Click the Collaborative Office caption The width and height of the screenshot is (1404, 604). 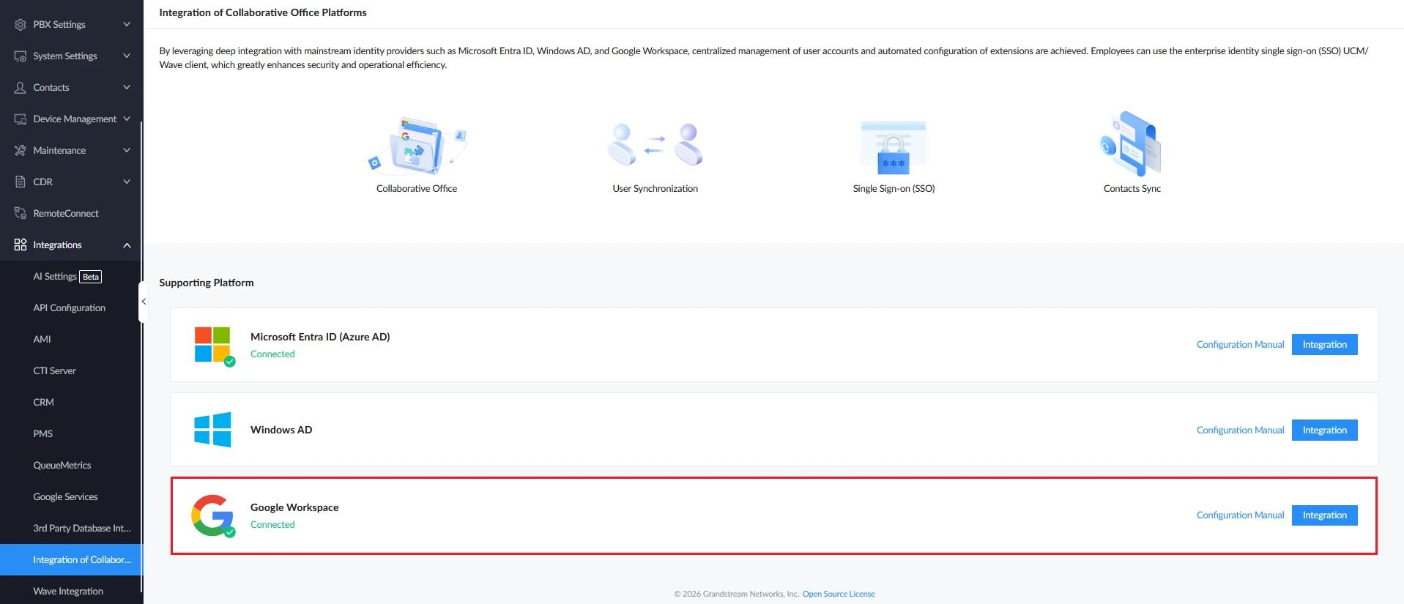(417, 189)
